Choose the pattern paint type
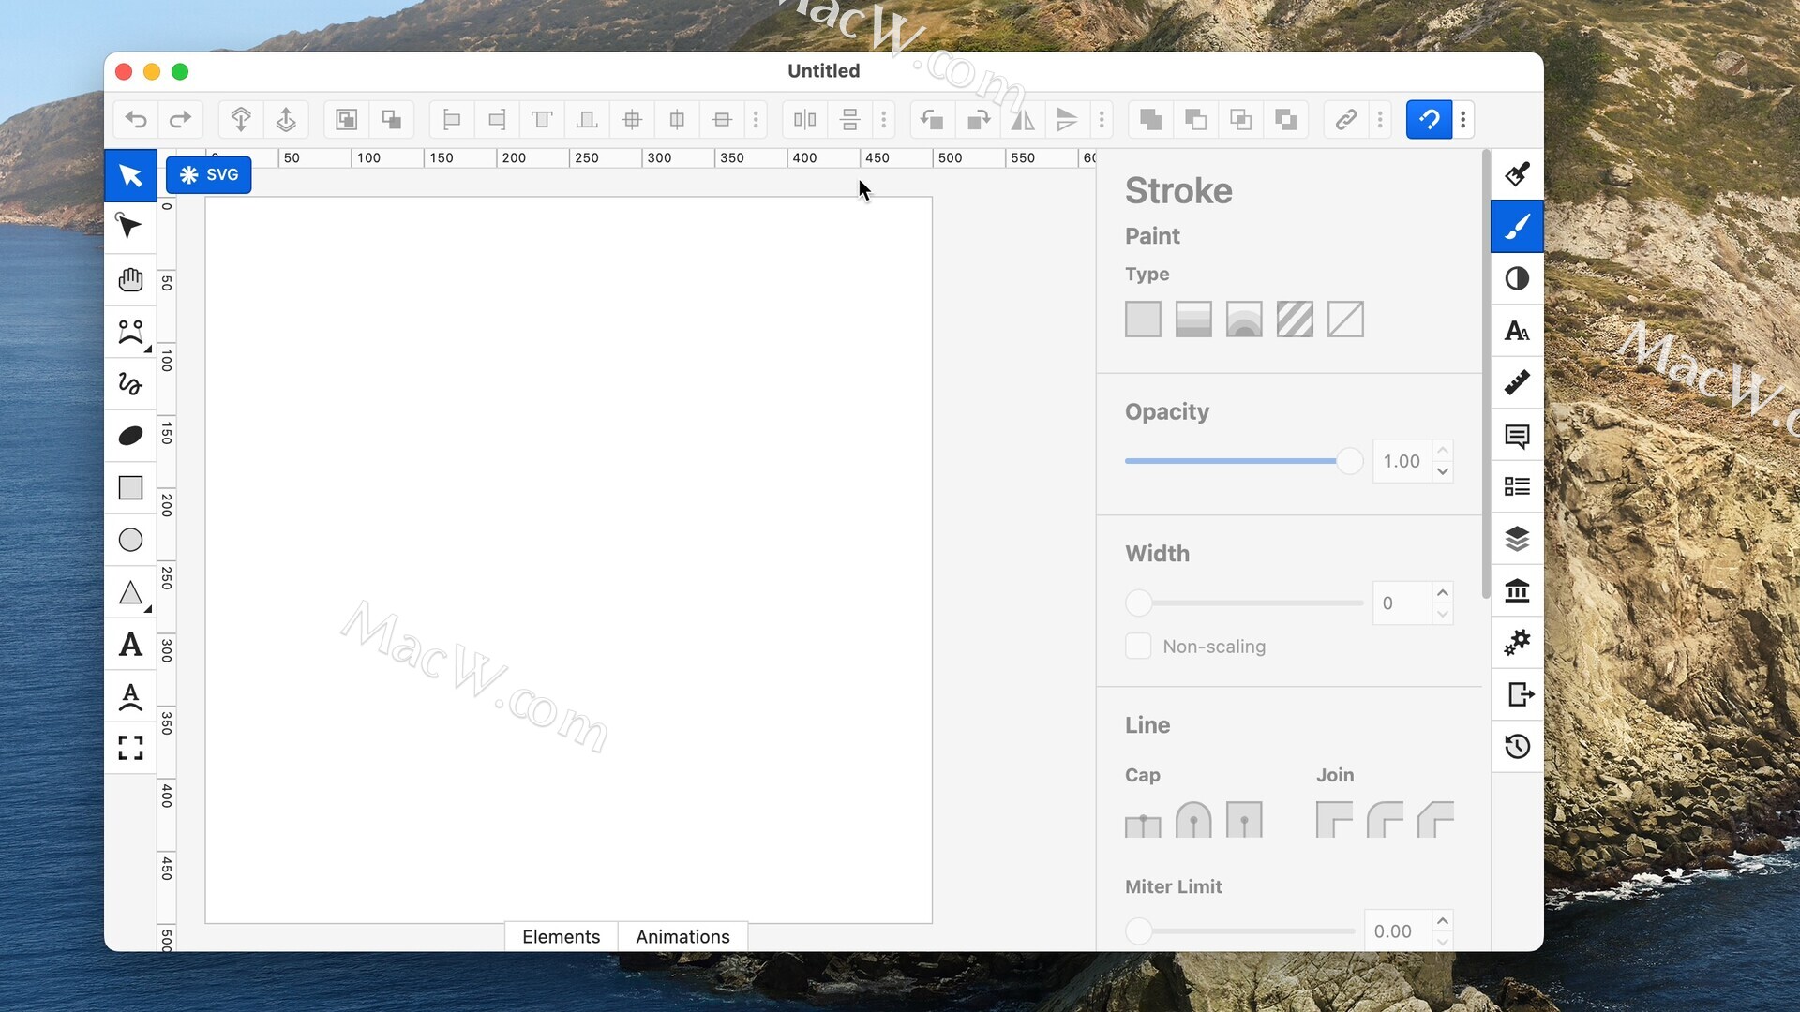 tap(1295, 320)
